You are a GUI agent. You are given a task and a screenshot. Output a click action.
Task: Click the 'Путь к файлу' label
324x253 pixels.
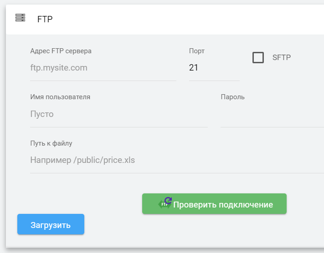51,143
